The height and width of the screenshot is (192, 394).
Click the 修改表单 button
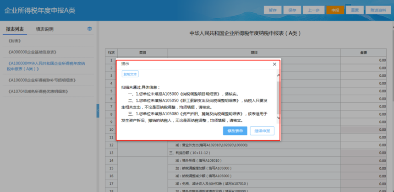(x=235, y=131)
